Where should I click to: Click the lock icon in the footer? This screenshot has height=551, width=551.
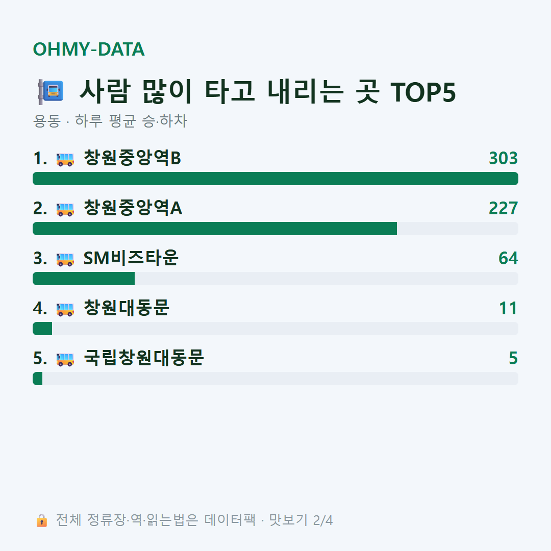click(41, 520)
